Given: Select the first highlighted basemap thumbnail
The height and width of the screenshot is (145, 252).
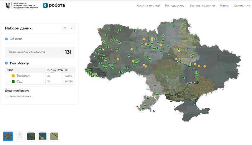Looking at the screenshot, I should (8, 136).
